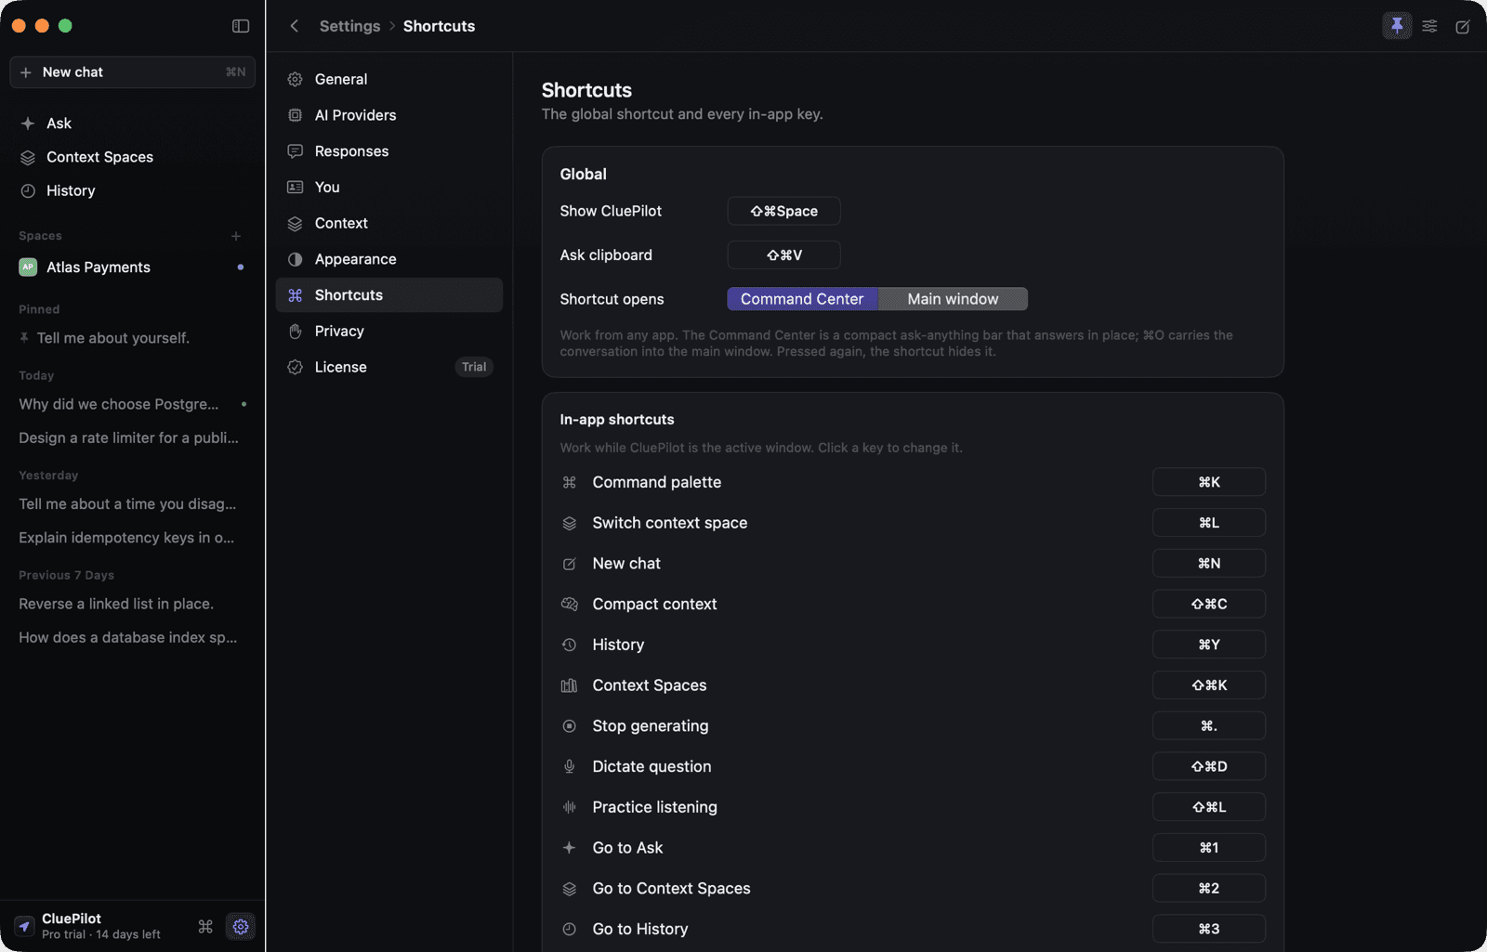Open chat 'Design a rate limiter for a publi...'
The width and height of the screenshot is (1487, 952).
132,437
